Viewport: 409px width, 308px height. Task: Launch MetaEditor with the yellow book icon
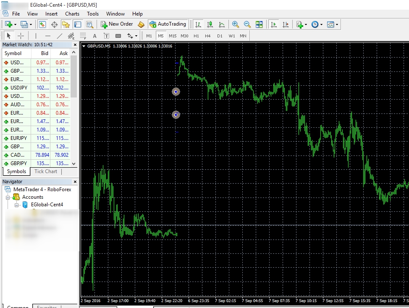(x=141, y=24)
